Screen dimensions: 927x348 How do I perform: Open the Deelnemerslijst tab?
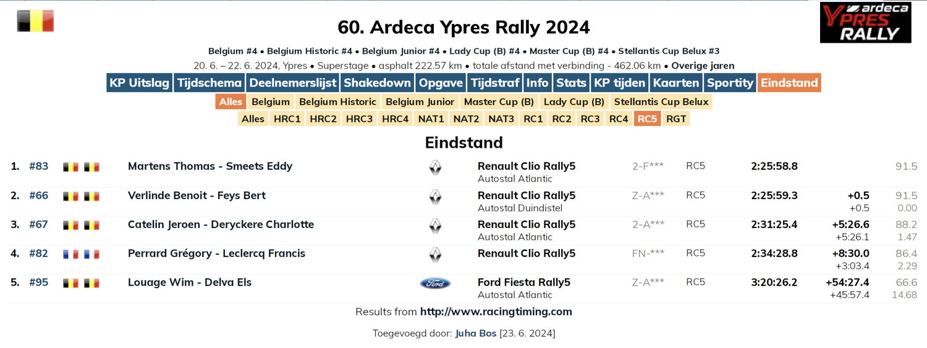coord(293,83)
